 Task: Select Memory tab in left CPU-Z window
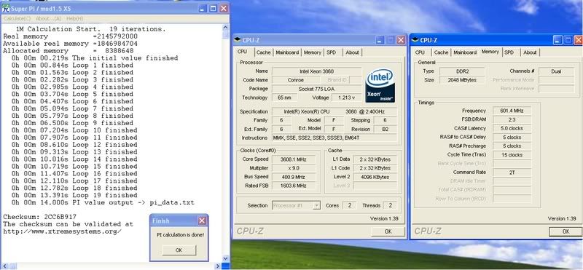coord(313,52)
